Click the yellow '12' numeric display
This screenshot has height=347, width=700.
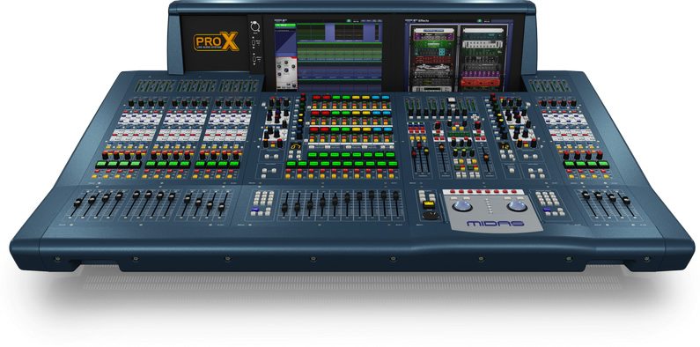tap(504, 146)
